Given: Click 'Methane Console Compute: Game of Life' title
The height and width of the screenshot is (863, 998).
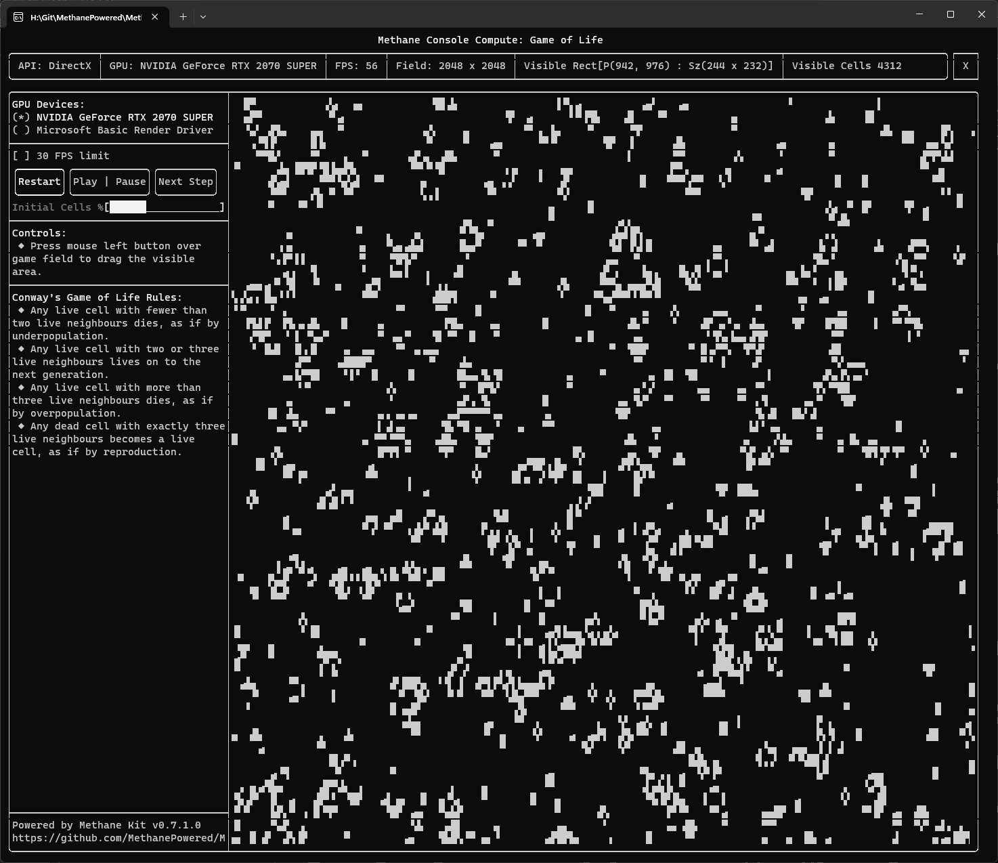Looking at the screenshot, I should (x=490, y=40).
